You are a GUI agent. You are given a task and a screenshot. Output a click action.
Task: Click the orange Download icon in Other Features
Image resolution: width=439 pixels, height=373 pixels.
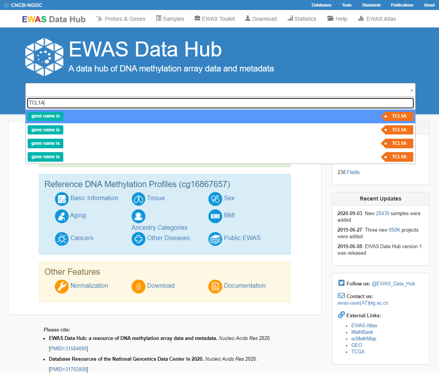(x=138, y=287)
